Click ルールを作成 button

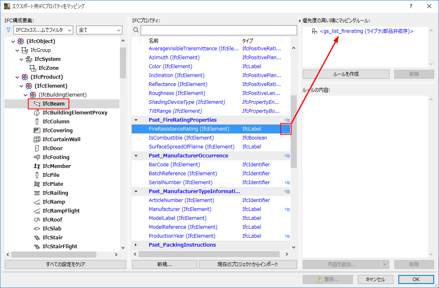tap(346, 74)
